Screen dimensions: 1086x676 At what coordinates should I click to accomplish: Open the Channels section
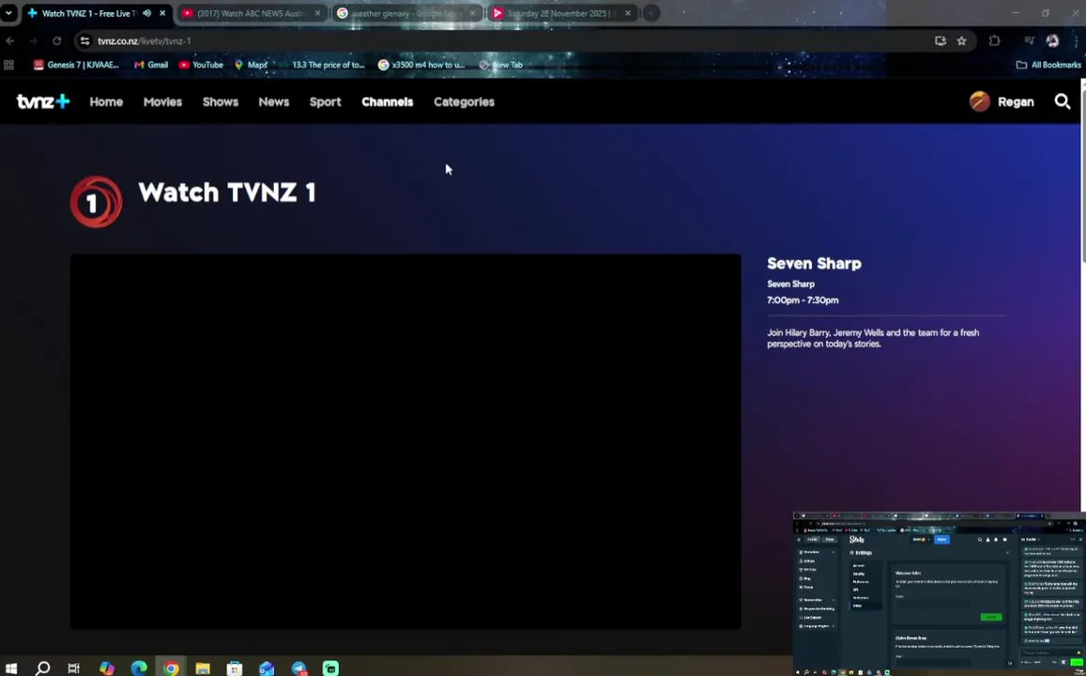click(x=387, y=101)
